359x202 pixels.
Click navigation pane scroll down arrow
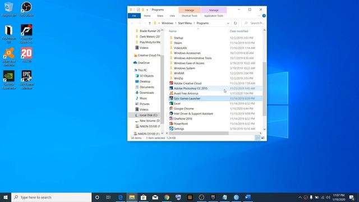pyautogui.click(x=162, y=134)
